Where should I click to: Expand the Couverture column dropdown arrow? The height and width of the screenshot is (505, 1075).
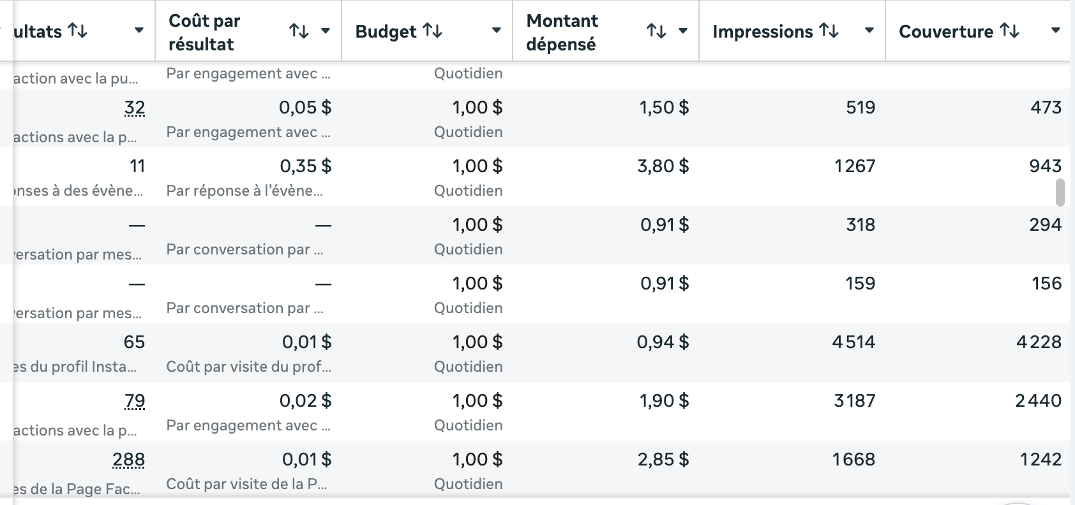coord(1056,31)
